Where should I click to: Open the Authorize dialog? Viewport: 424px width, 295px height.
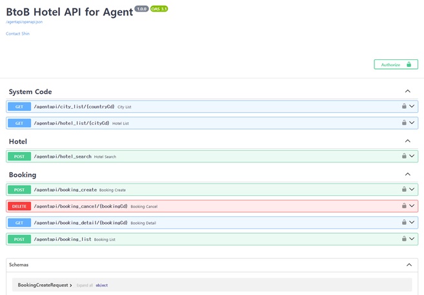pyautogui.click(x=396, y=64)
